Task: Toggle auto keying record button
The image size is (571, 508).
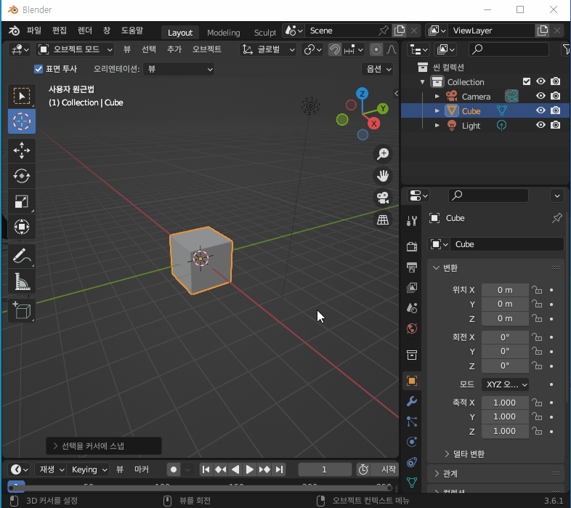Action: click(x=174, y=469)
